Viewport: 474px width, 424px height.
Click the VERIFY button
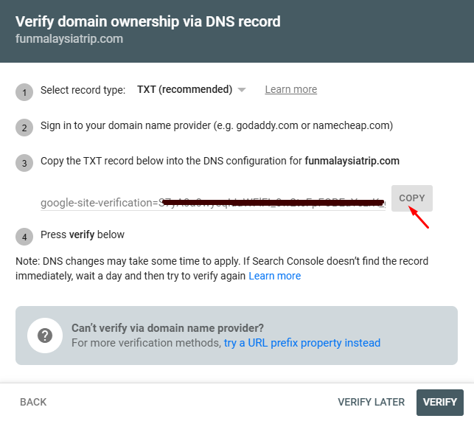[440, 402]
